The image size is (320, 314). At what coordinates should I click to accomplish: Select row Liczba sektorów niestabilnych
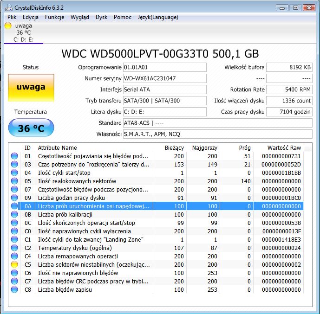tap(157, 264)
